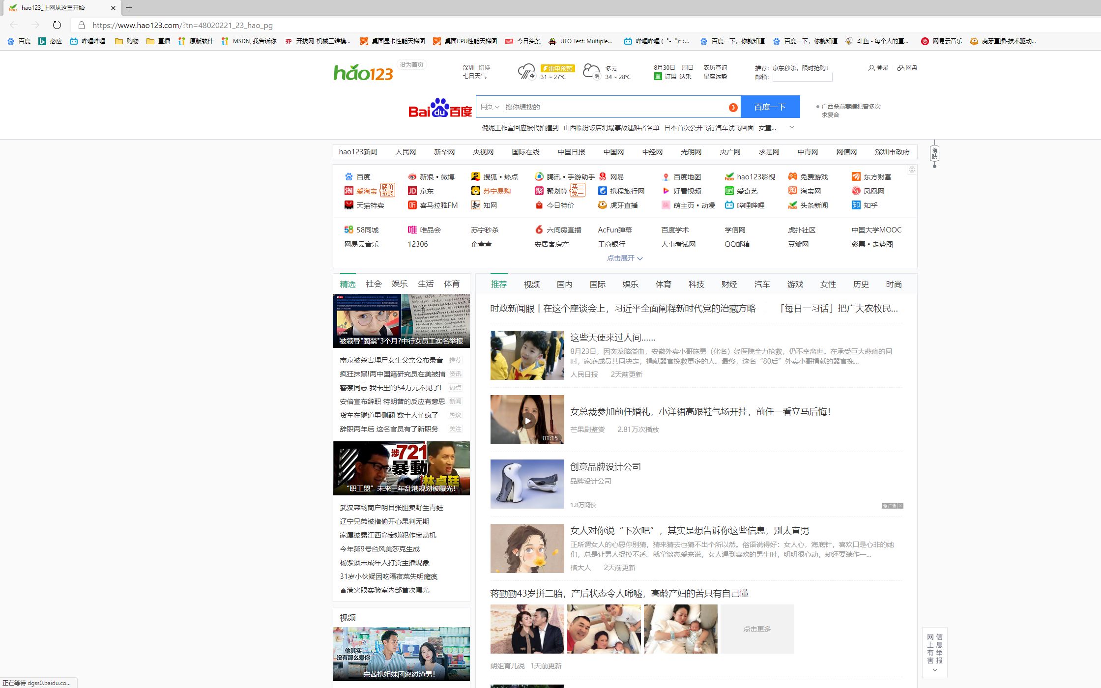This screenshot has height=688, width=1101.
Task: Open 免费游戏 site link
Action: click(808, 177)
